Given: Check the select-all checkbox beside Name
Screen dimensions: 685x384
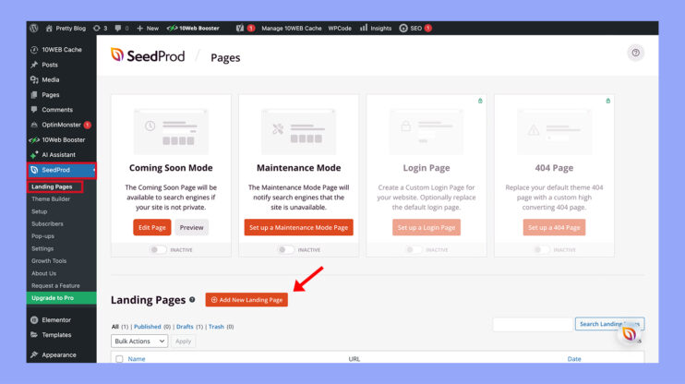Looking at the screenshot, I should click(x=119, y=359).
